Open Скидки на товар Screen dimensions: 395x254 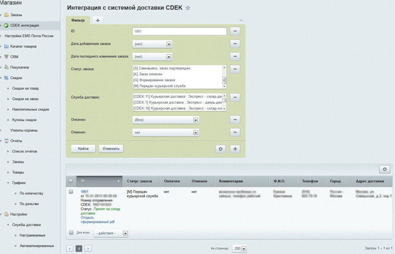coord(25,88)
